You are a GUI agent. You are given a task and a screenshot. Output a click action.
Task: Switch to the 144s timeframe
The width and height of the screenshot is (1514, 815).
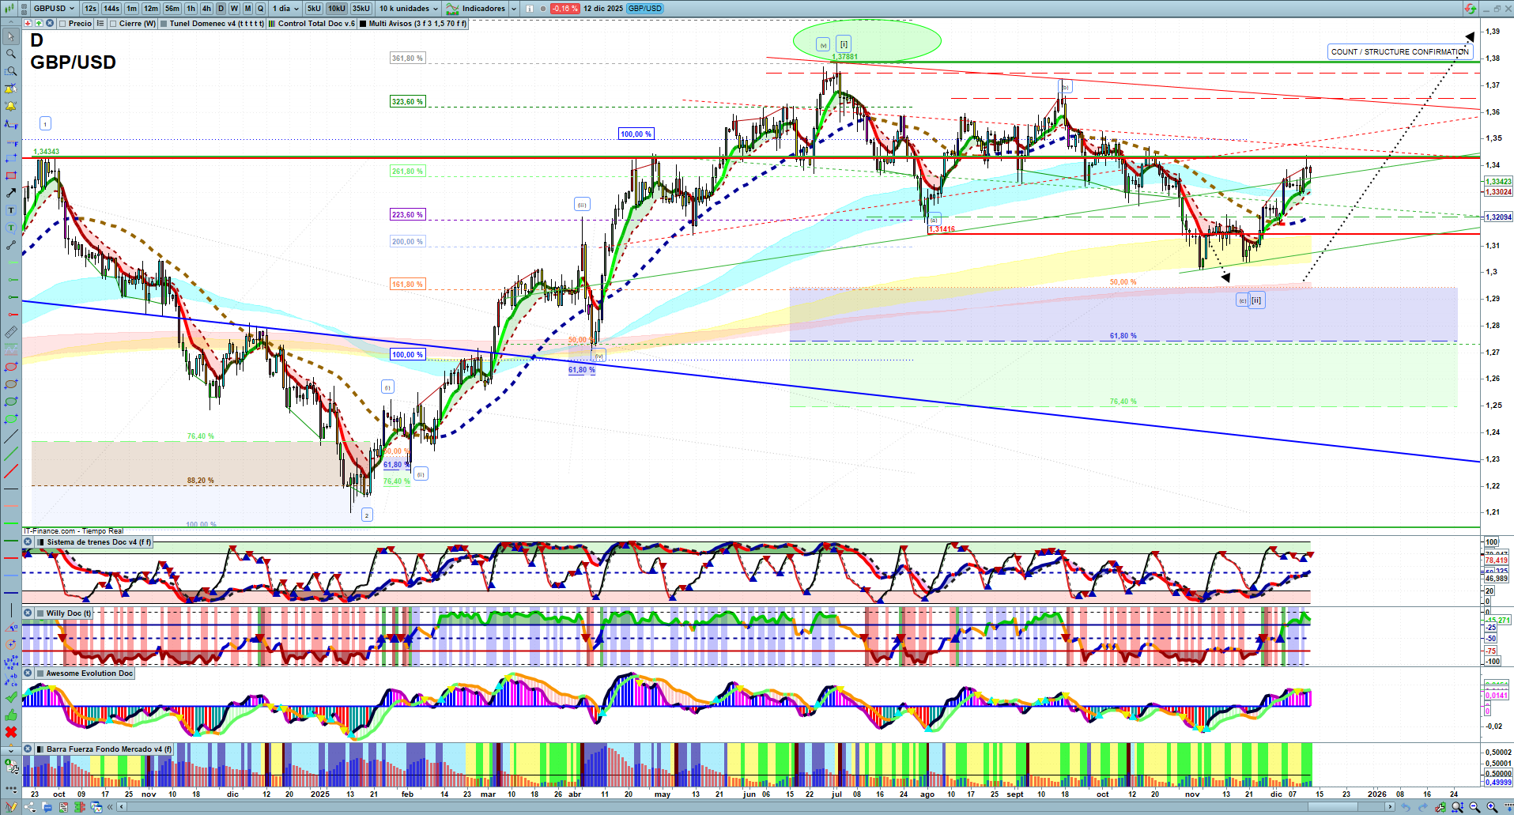pyautogui.click(x=111, y=9)
